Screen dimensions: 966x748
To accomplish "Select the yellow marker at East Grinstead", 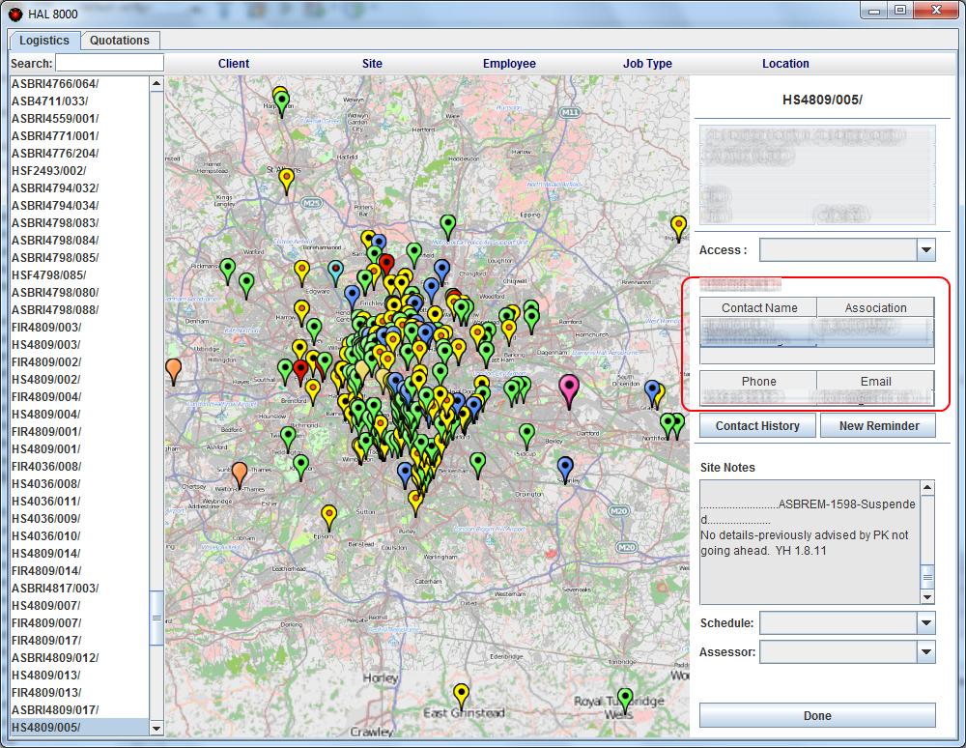I will [x=462, y=694].
